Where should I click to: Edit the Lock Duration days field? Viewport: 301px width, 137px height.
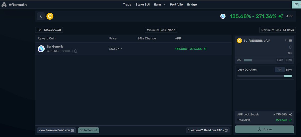point(280,70)
